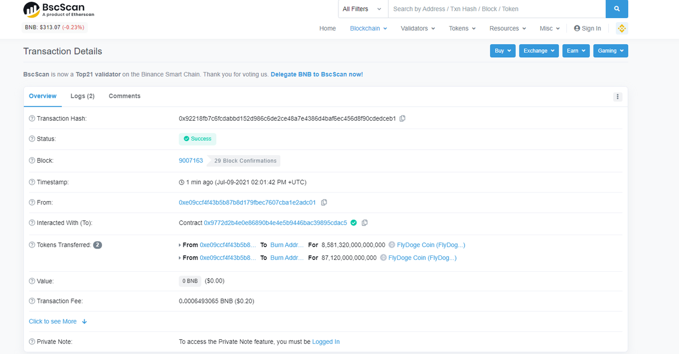
Task: Expand the Resources menu
Action: coord(508,28)
